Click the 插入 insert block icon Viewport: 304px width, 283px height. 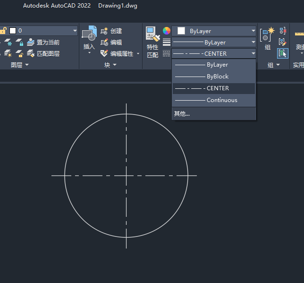89,33
